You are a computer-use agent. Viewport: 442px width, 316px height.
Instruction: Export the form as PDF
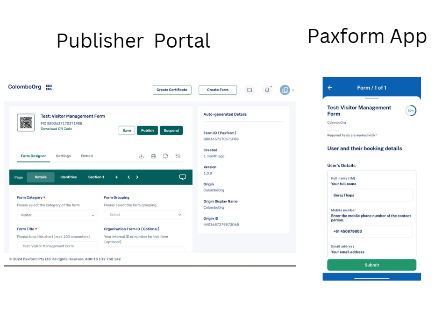point(165,156)
